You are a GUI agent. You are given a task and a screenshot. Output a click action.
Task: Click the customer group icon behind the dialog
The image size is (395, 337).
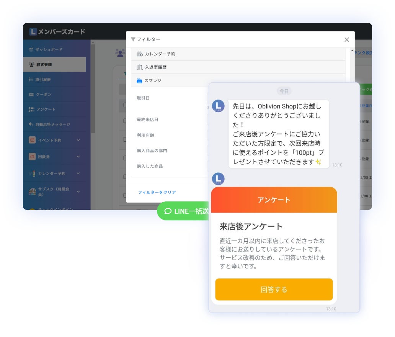click(120, 53)
